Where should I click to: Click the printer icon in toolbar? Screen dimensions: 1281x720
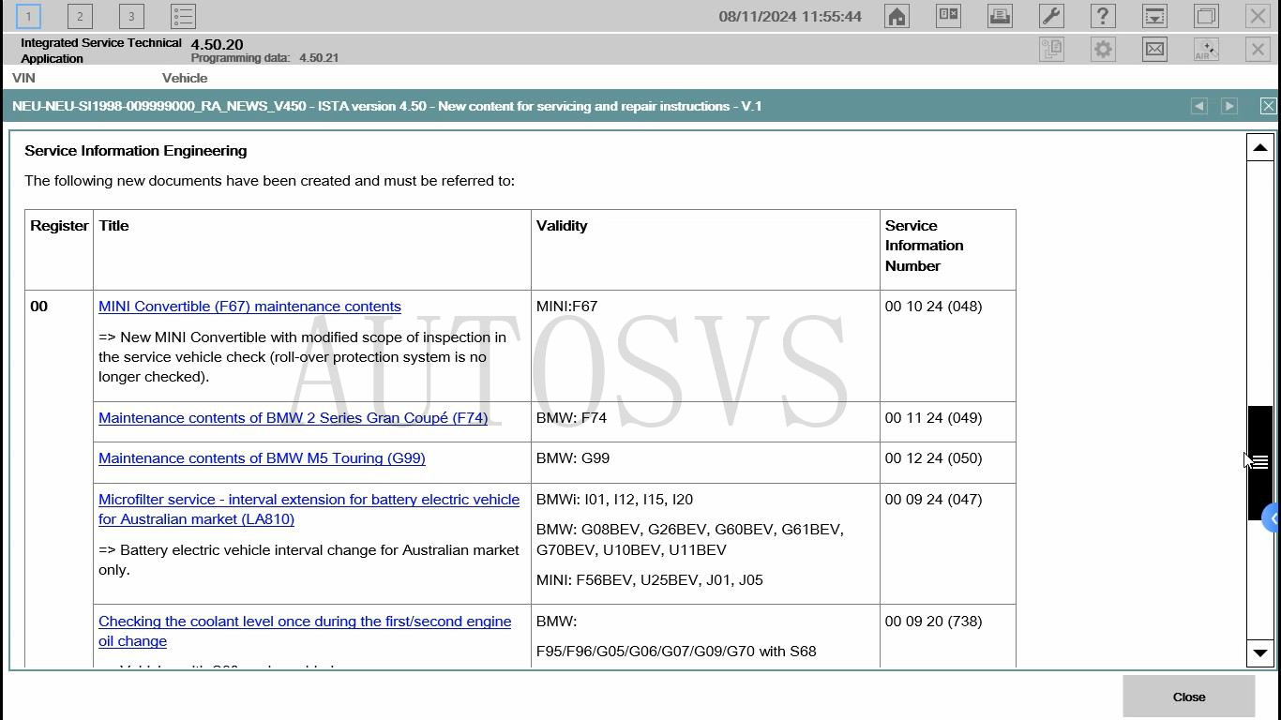click(1000, 16)
